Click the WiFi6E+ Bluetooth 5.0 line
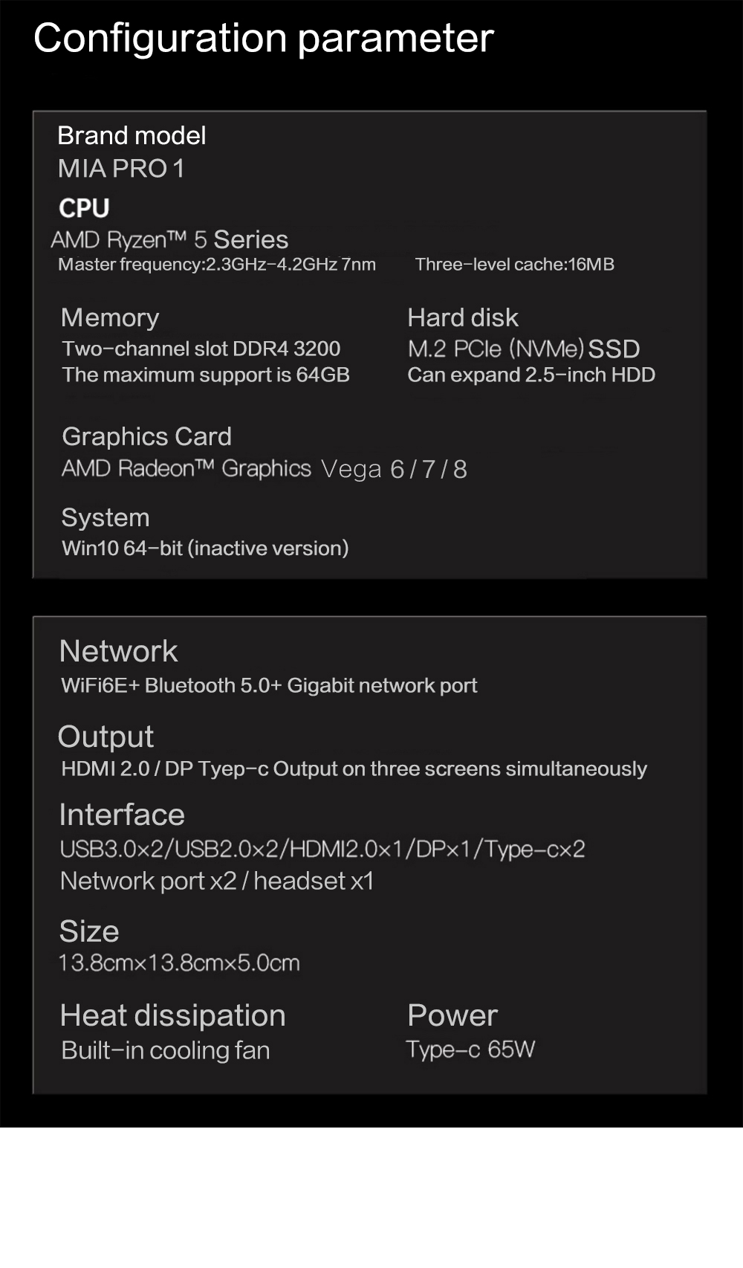Image resolution: width=743 pixels, height=1268 pixels. click(269, 685)
